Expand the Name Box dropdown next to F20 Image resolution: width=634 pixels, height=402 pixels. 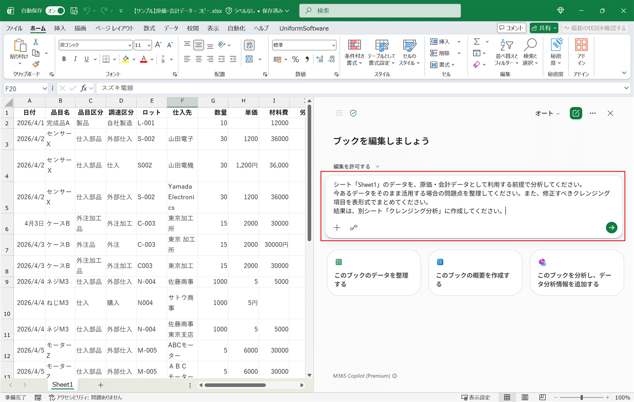pyautogui.click(x=44, y=88)
